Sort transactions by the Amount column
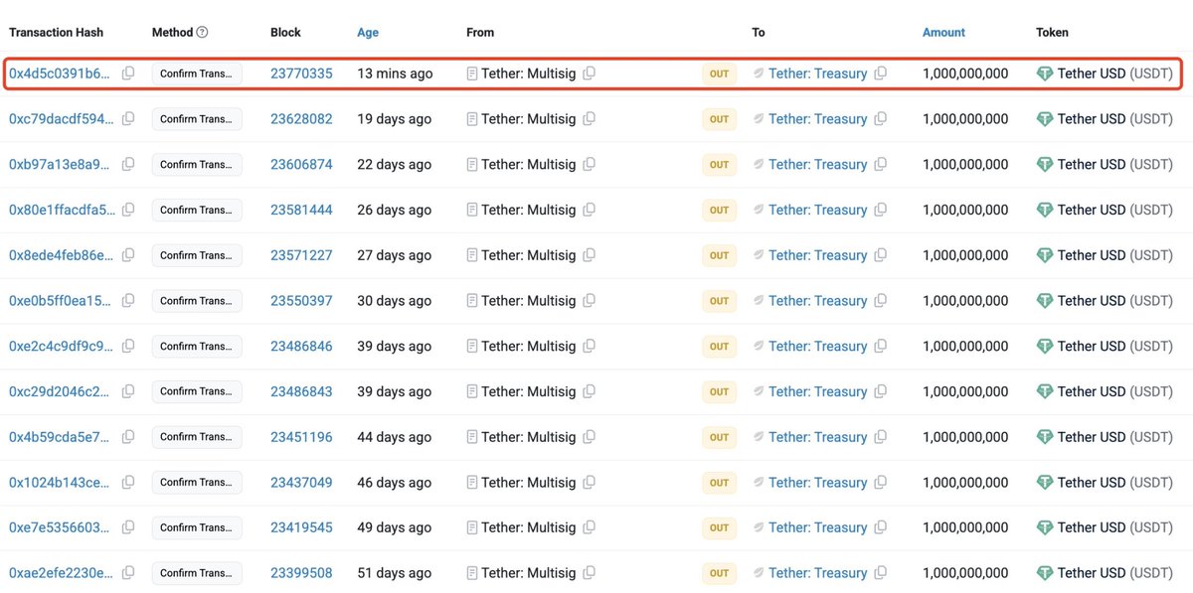The height and width of the screenshot is (593, 1193). click(x=942, y=32)
